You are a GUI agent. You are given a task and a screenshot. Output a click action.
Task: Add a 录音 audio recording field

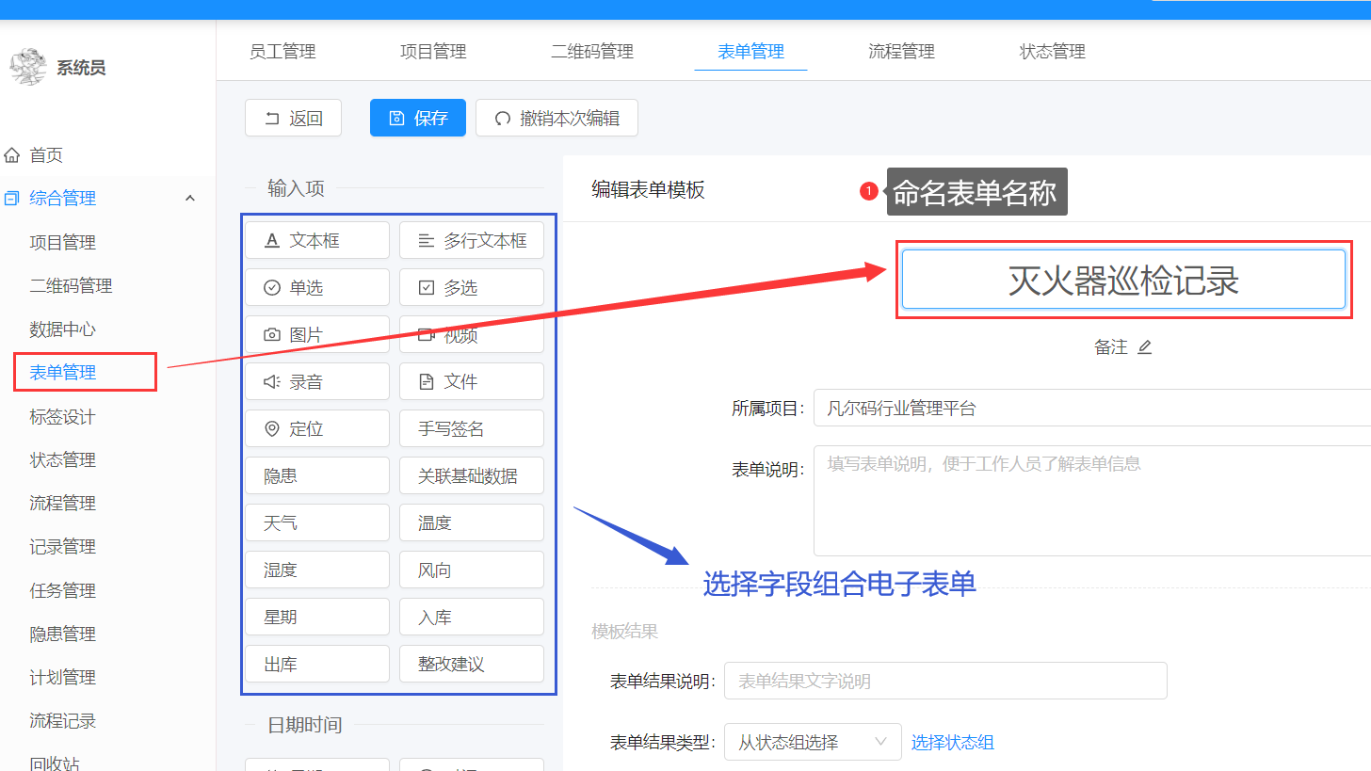316,381
